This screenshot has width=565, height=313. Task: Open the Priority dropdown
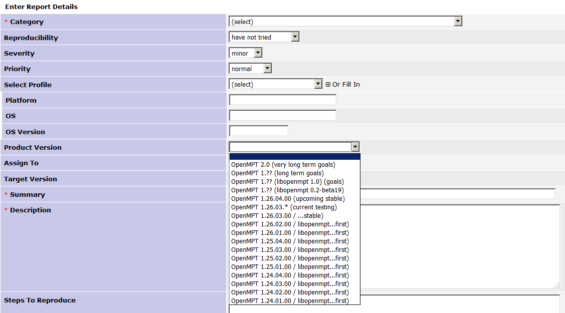[250, 69]
